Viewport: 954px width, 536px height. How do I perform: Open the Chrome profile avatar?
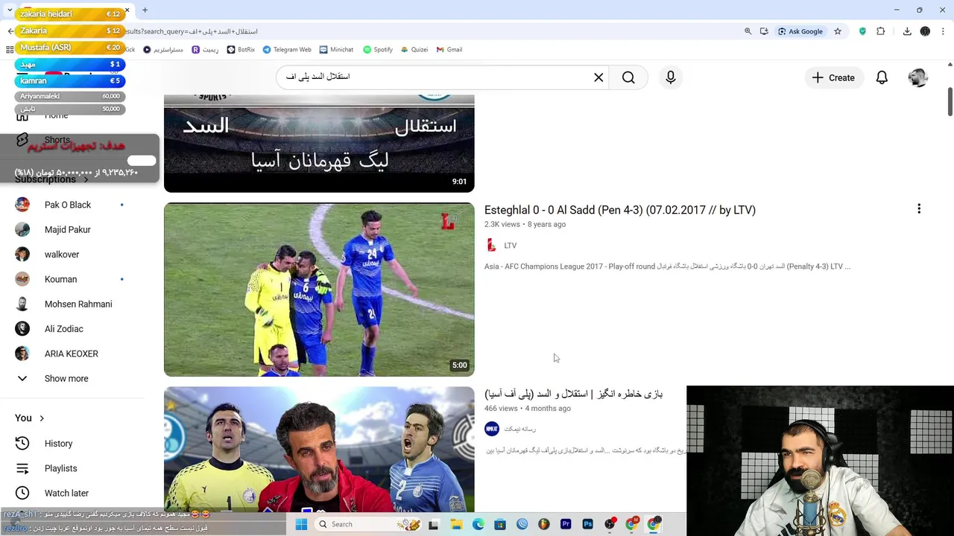pos(925,31)
